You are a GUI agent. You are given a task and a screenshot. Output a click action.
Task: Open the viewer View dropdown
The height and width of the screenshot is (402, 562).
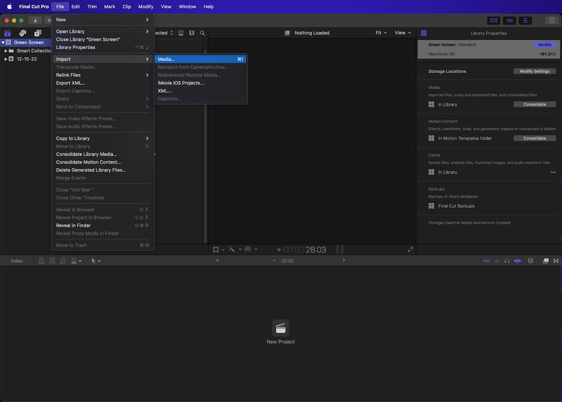[x=403, y=33]
